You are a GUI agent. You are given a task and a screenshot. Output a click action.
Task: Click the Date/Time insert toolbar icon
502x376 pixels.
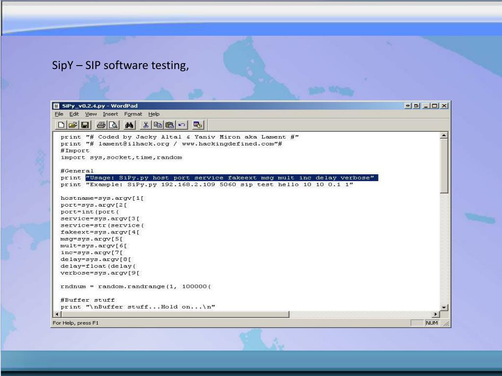pos(198,125)
